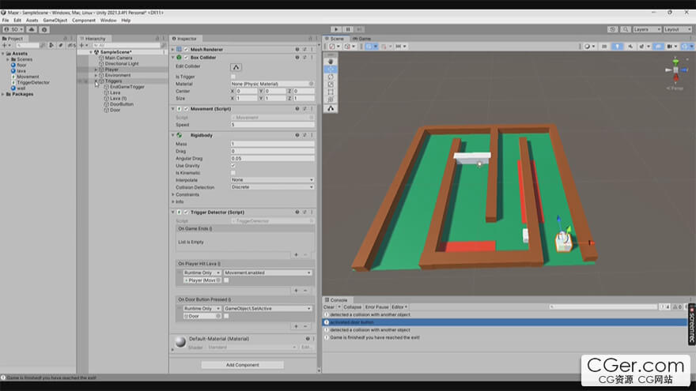
Task: Open the GameObject.SetActive function dropdown
Action: tap(267, 309)
